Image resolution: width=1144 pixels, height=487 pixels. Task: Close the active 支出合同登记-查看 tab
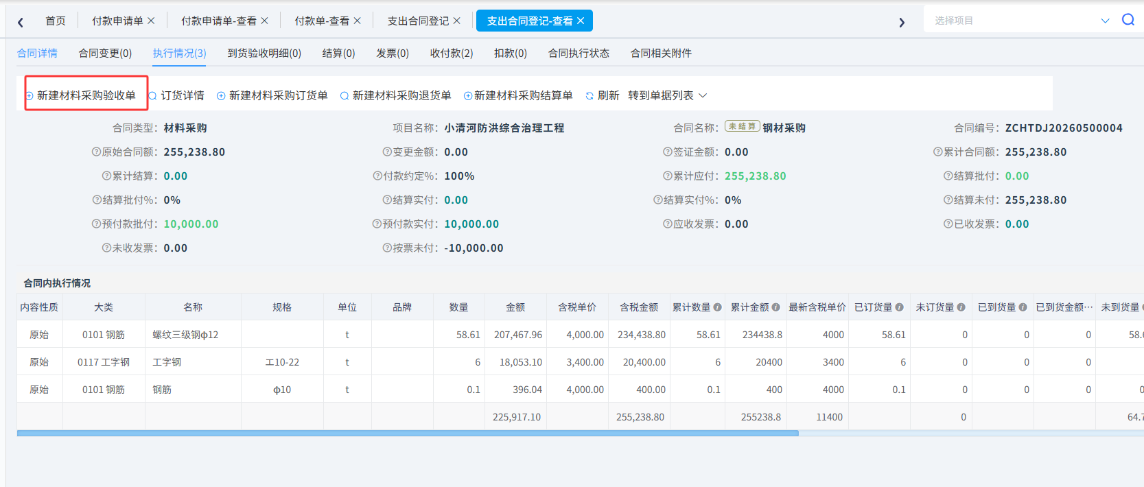(x=581, y=21)
